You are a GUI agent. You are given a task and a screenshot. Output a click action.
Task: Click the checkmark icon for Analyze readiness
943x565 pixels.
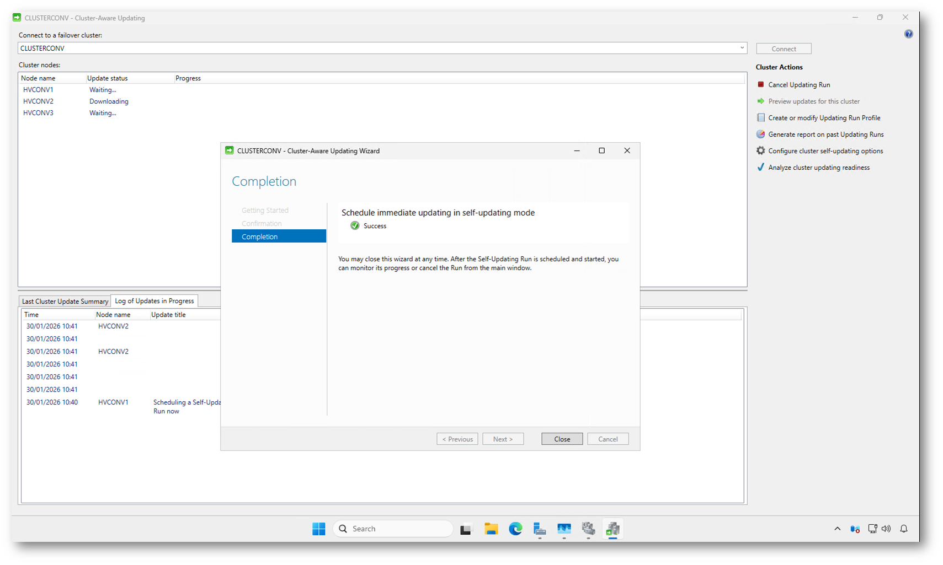click(760, 167)
